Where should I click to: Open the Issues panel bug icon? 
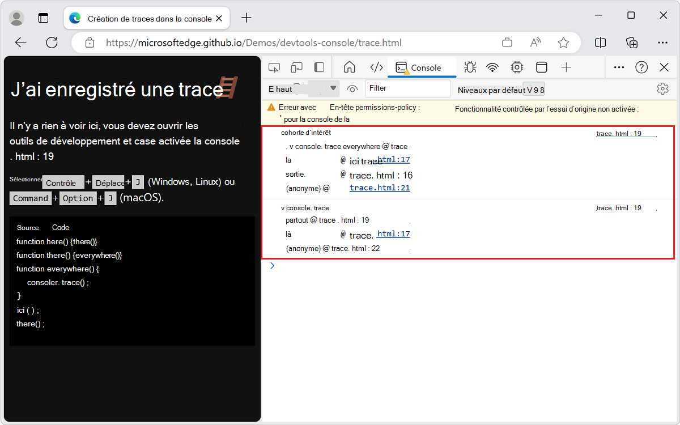470,67
